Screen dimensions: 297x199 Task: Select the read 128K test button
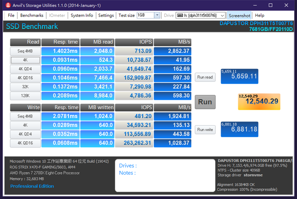point(25,96)
